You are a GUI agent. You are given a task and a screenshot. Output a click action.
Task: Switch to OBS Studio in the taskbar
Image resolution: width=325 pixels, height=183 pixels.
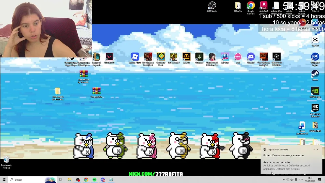78,180
